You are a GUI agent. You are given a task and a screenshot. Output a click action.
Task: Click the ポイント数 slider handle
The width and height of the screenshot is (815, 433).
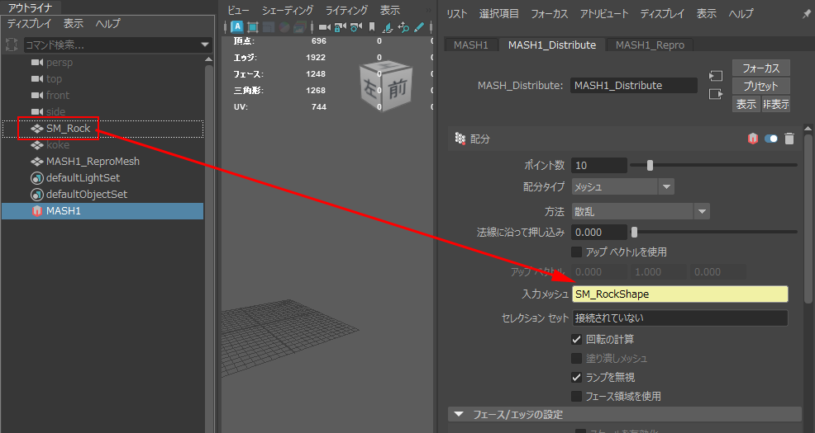tap(650, 165)
